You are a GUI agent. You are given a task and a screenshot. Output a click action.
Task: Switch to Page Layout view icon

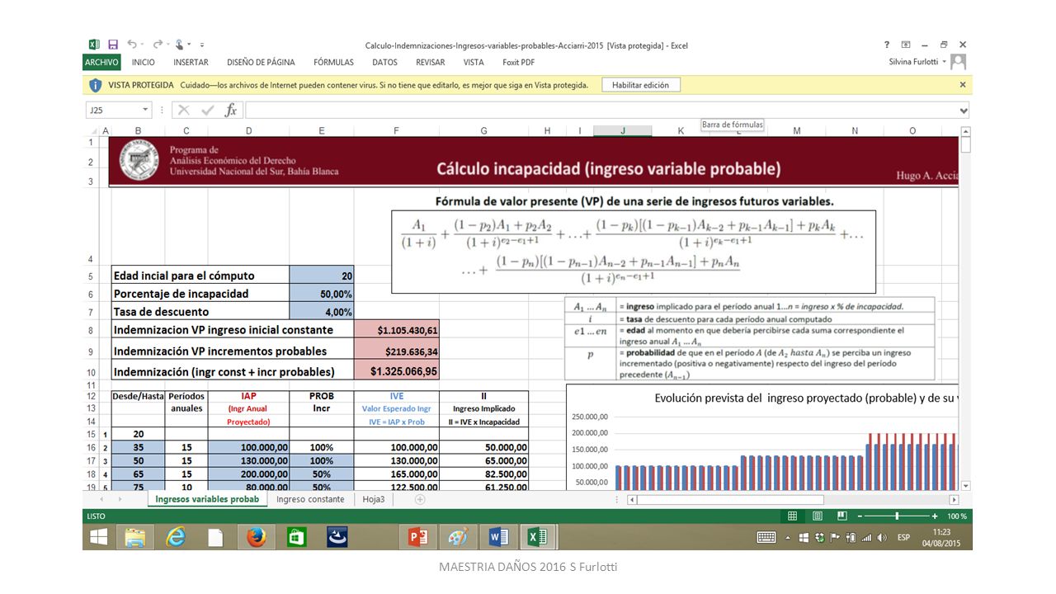pos(817,516)
